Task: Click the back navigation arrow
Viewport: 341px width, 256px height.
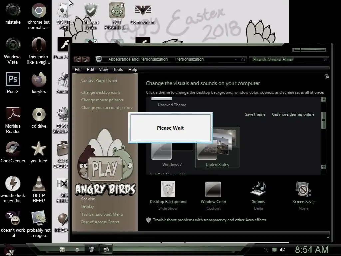Action: (x=77, y=59)
